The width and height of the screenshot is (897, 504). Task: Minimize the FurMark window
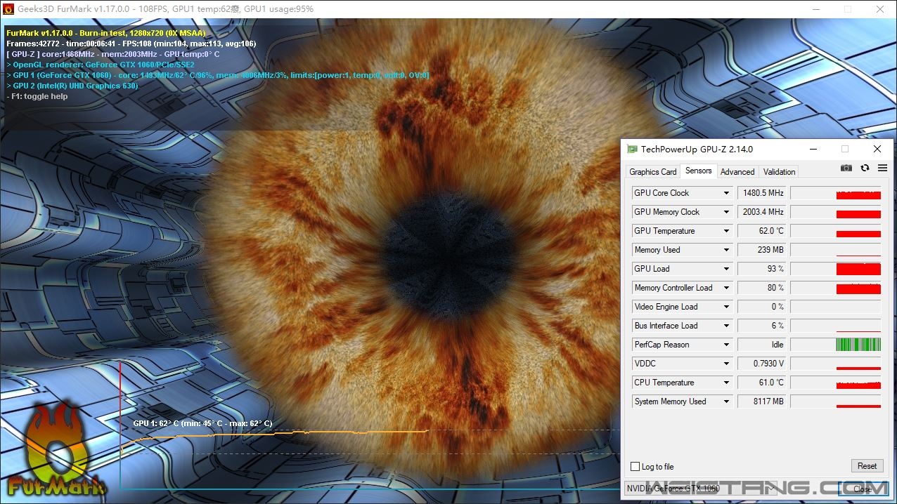click(815, 9)
